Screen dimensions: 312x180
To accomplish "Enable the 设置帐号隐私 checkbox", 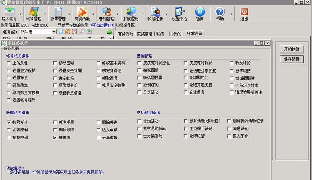I will pos(9,100).
